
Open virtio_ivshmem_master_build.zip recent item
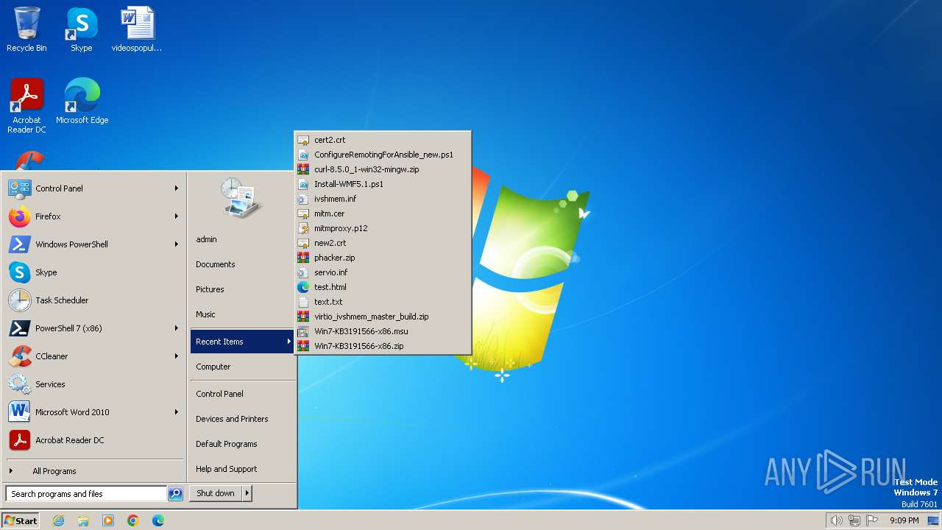point(382,317)
